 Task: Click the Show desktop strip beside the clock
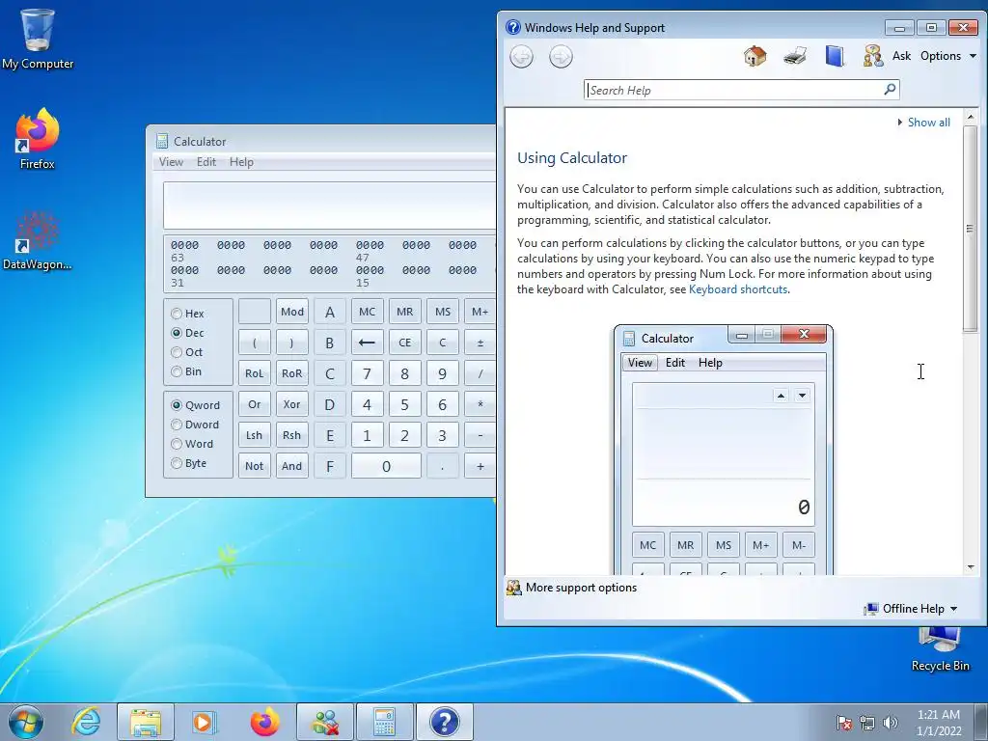tap(982, 722)
